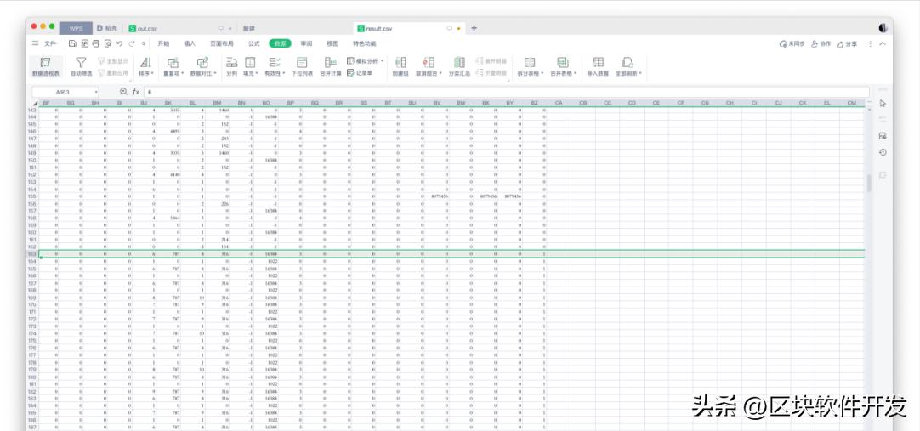Click the 协作 collaborate button
Screen dimensions: 920x431
(821, 43)
